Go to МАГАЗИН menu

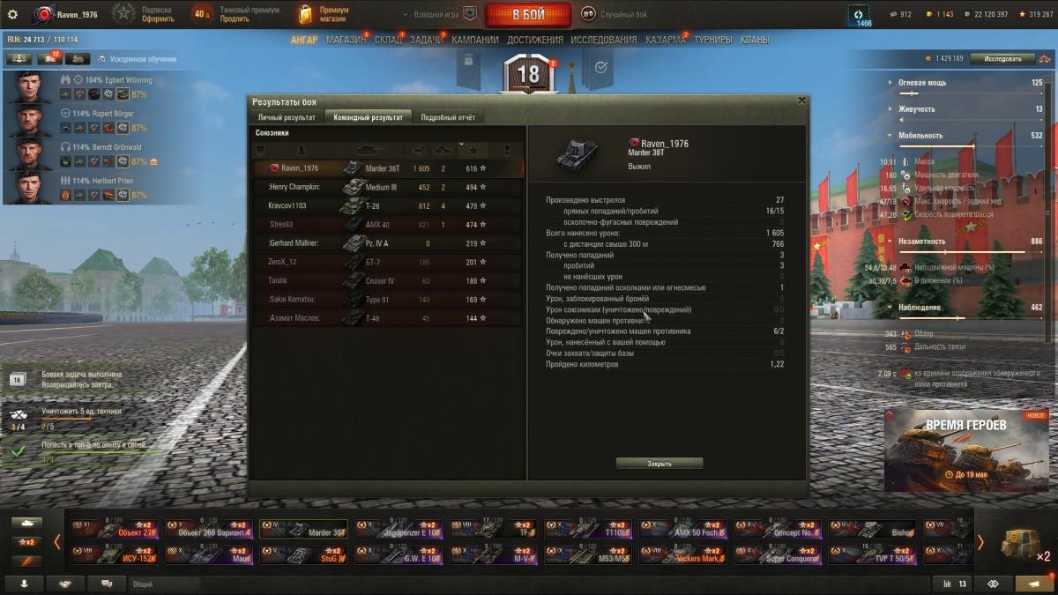click(x=346, y=40)
